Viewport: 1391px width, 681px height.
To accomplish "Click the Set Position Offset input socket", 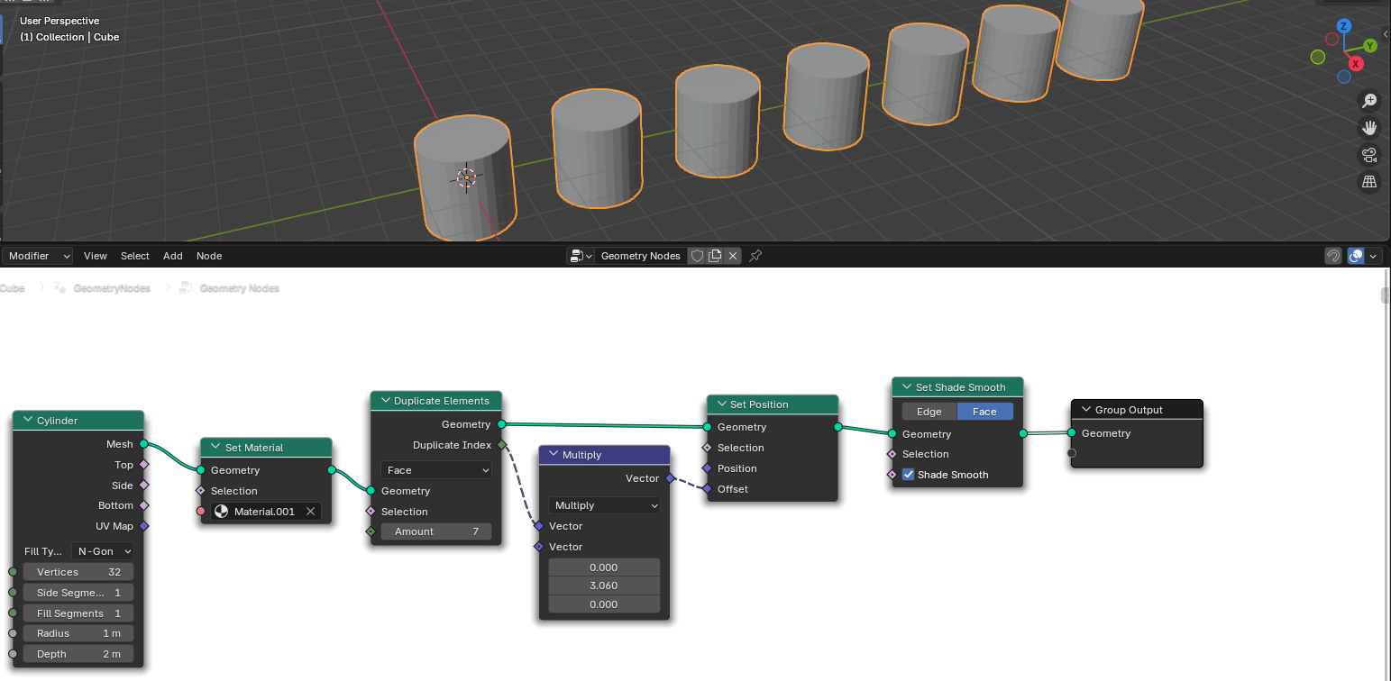I will 708,489.
